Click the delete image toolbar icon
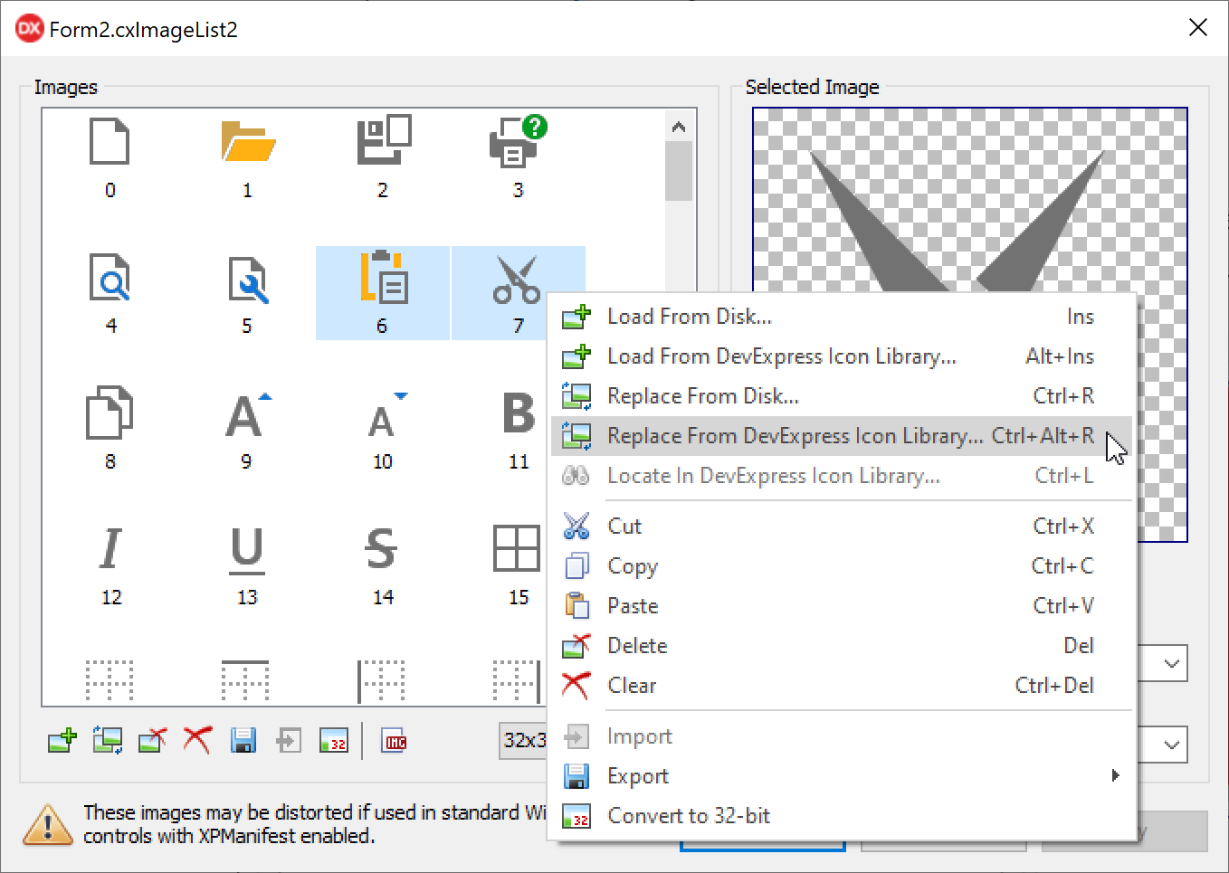 click(152, 741)
